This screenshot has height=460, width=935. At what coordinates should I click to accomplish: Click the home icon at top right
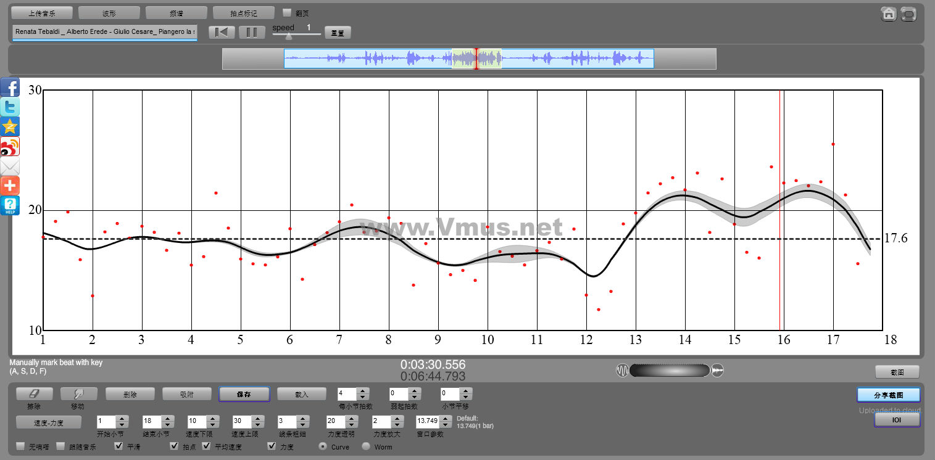pyautogui.click(x=888, y=14)
